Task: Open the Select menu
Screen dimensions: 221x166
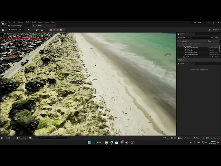Action: coord(40,22)
